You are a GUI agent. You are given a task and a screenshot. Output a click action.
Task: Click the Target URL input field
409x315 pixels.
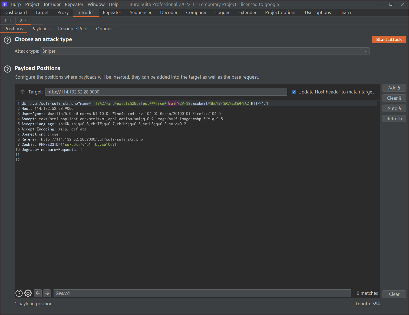click(166, 92)
